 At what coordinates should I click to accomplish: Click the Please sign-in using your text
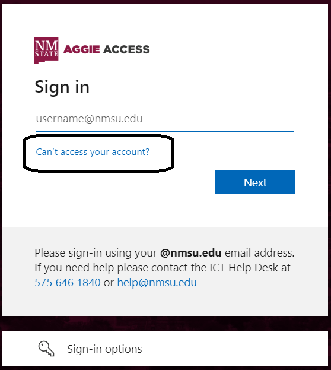tap(96, 253)
